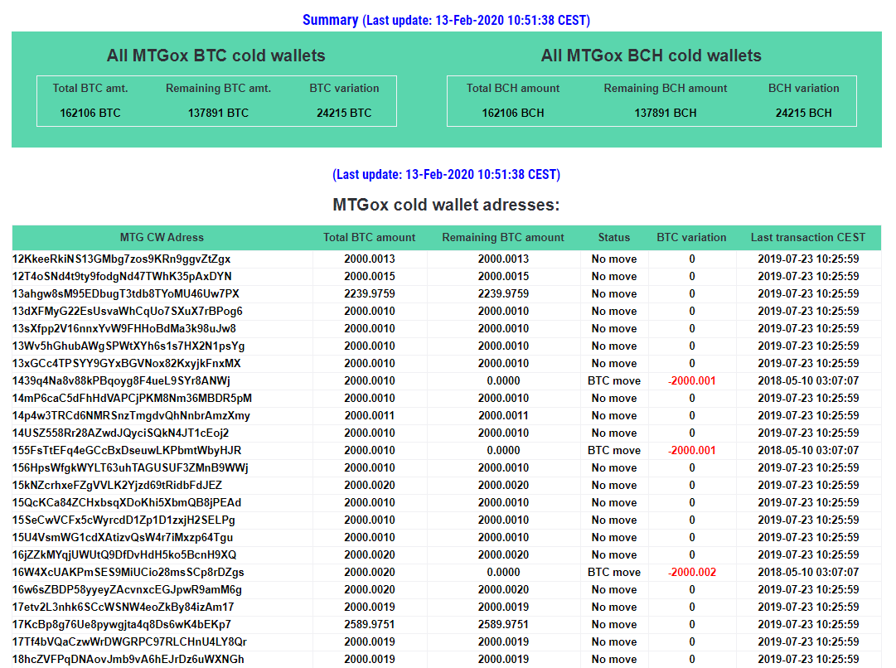Click 'BTC move' status for address 16W4XcUAKPmS…
The image size is (896, 668).
tap(613, 572)
